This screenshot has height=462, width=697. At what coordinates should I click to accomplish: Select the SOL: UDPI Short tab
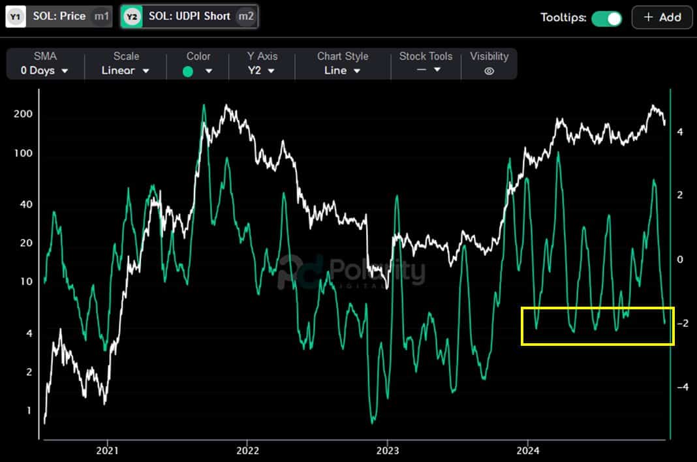click(189, 17)
